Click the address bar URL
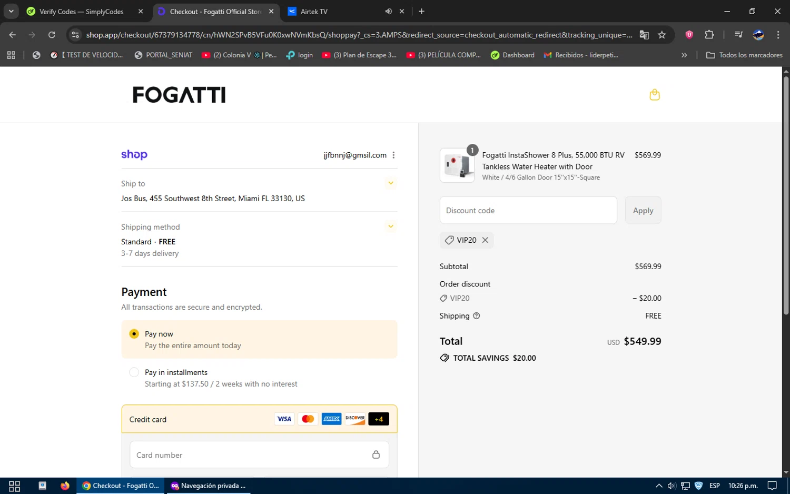 [359, 35]
